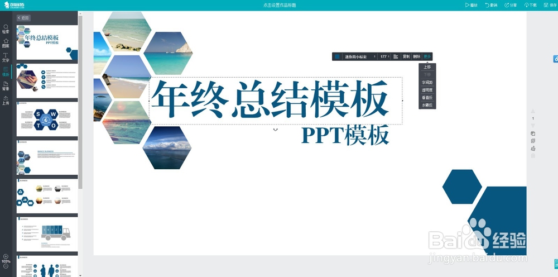Open the text color swatch in floating toolbar
This screenshot has height=277, width=558.
coord(337,56)
